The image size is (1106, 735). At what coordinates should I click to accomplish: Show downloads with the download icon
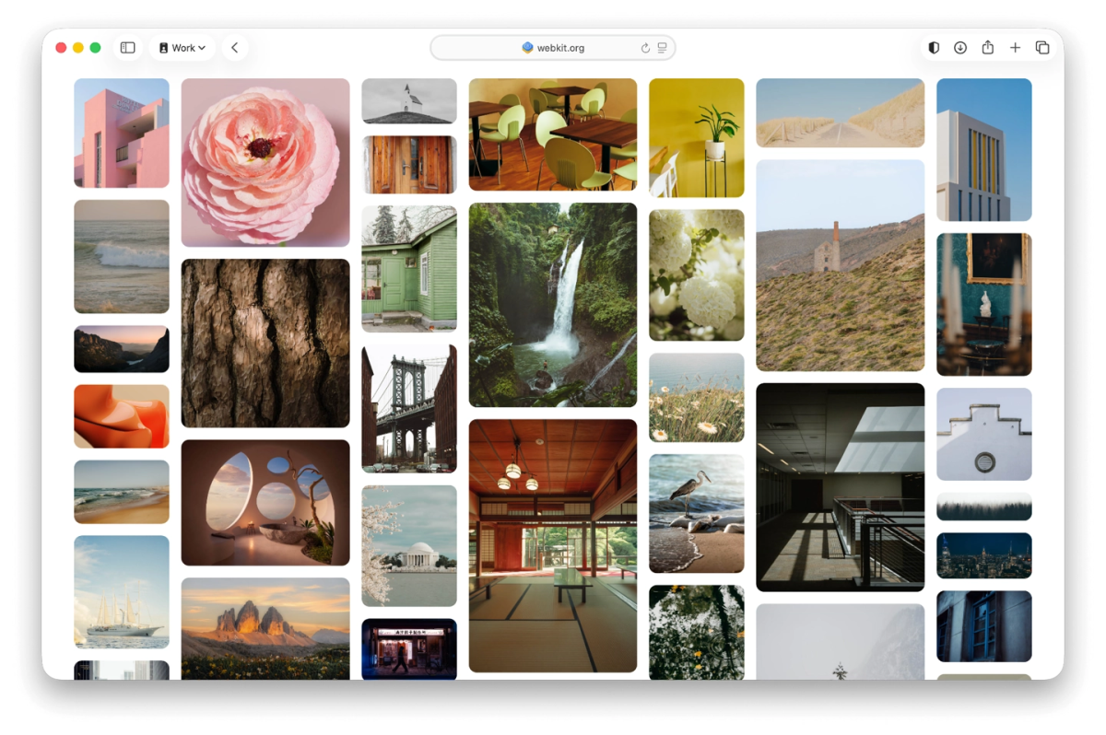(x=960, y=48)
